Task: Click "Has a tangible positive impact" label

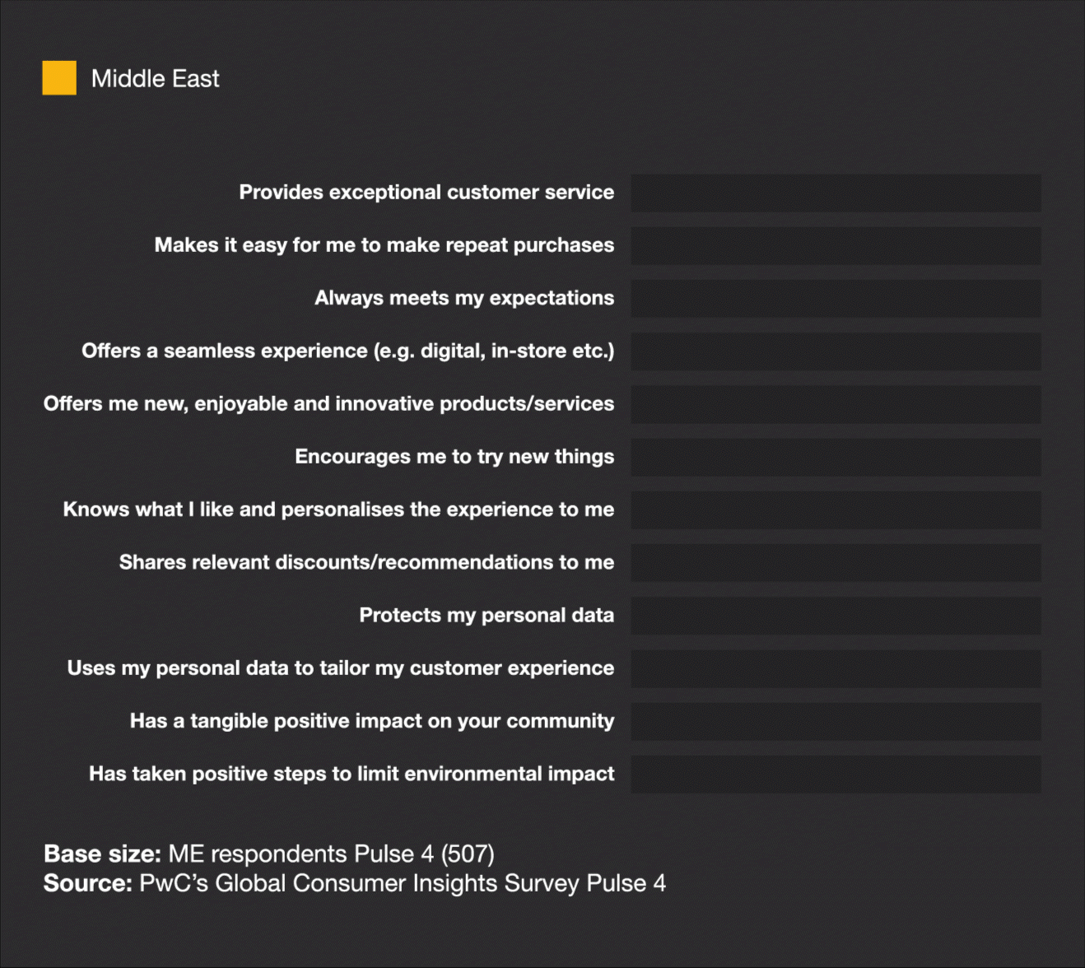Action: pyautogui.click(x=372, y=721)
